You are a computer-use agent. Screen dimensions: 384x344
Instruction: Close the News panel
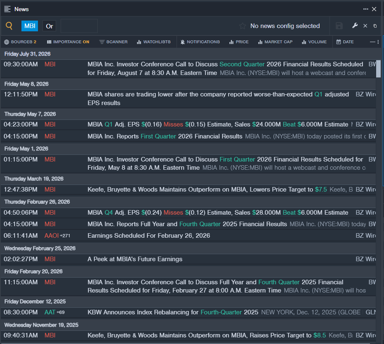tap(374, 9)
